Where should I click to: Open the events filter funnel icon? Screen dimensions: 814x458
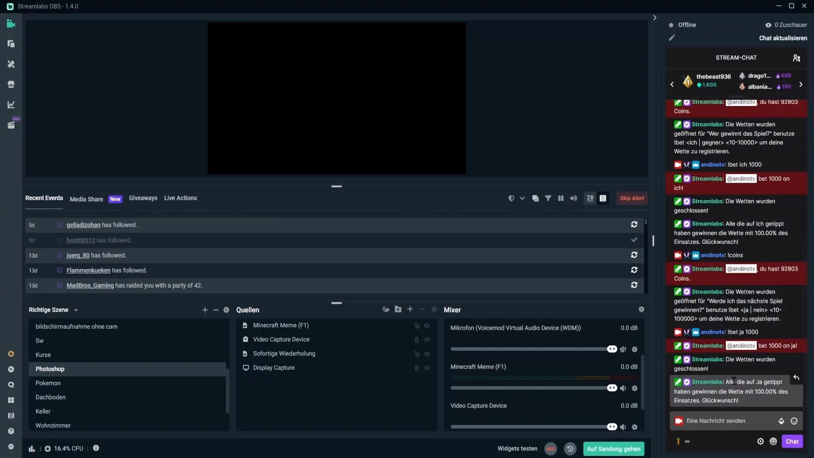[548, 198]
